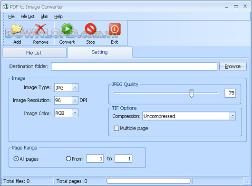The height and width of the screenshot is (186, 252).
Task: Open the Image Resolution dropdown
Action: click(75, 101)
